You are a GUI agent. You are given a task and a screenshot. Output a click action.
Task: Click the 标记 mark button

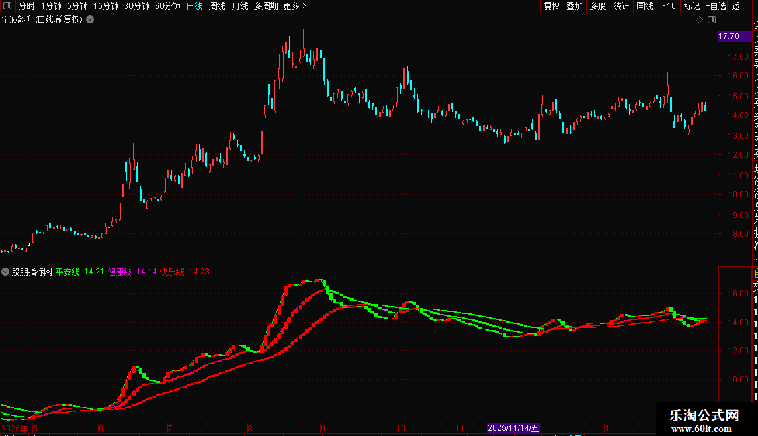pos(692,6)
